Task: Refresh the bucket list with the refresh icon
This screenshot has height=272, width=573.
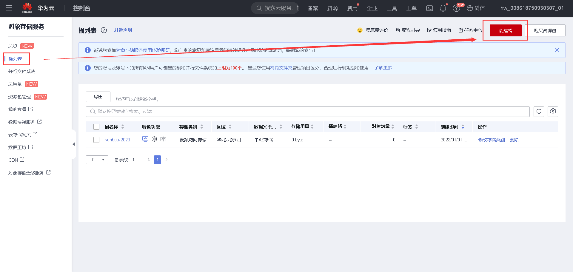Action: pos(539,111)
